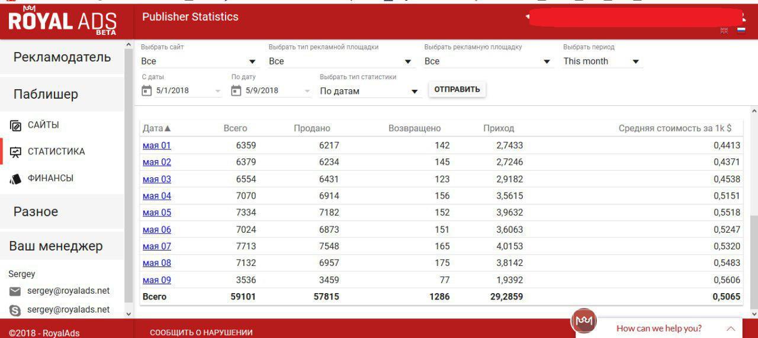Screen dimensions: 758x338
Task: Open the мая 03 date link
Action: [x=156, y=179]
